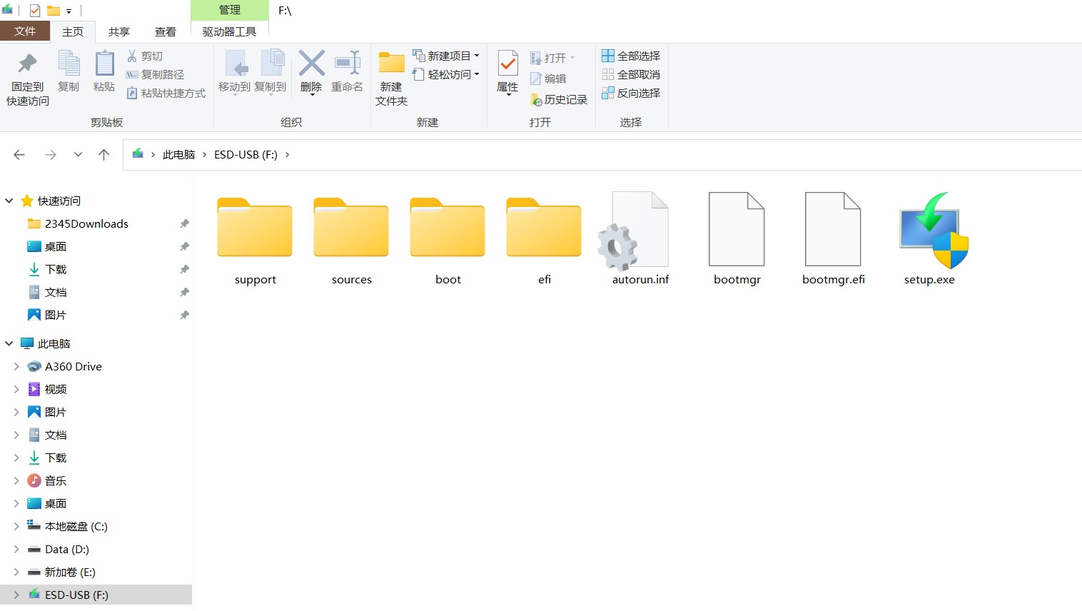Expand the 本地磁盘 (C:) tree node
This screenshot has width=1082, height=611.
16,526
